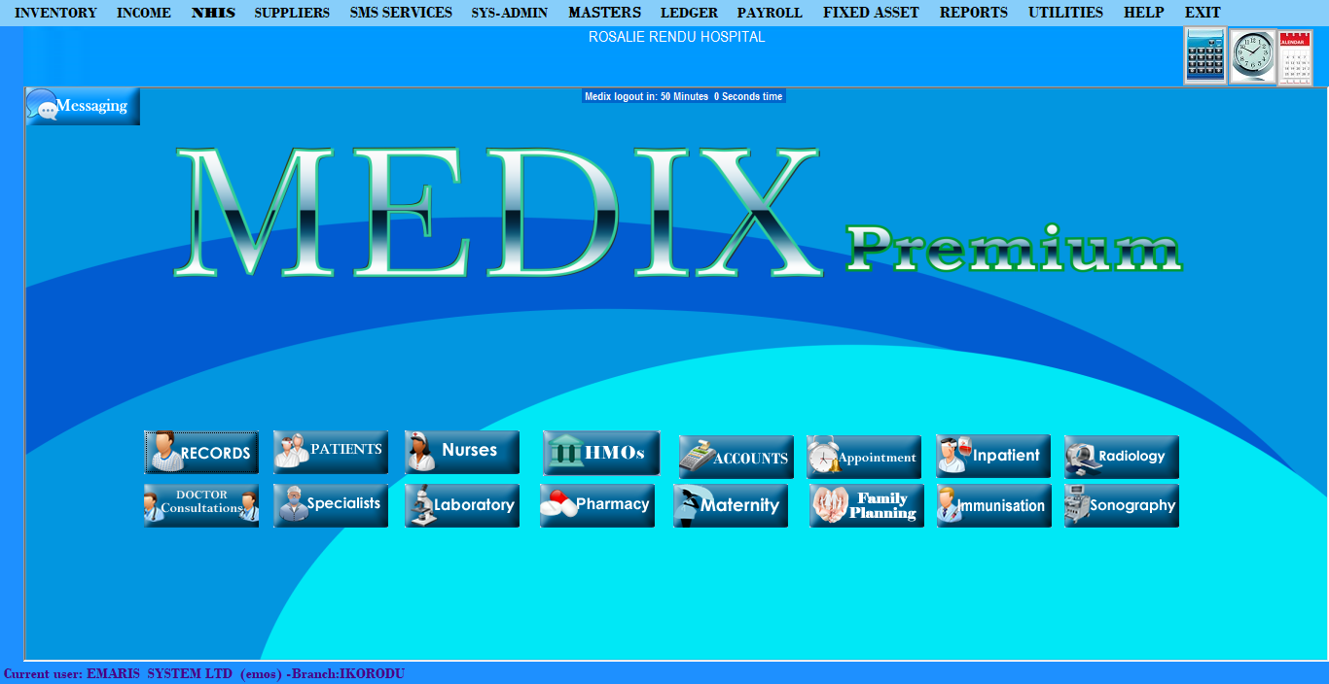Click the Appointment button
The image size is (1329, 684).
[x=863, y=457]
